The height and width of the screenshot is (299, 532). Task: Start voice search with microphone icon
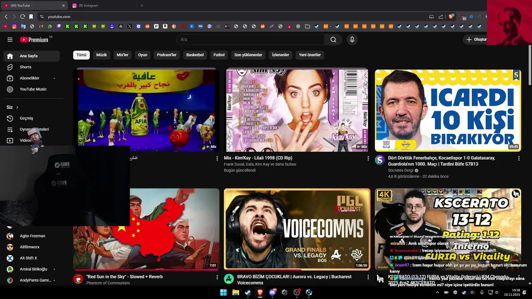tap(352, 39)
